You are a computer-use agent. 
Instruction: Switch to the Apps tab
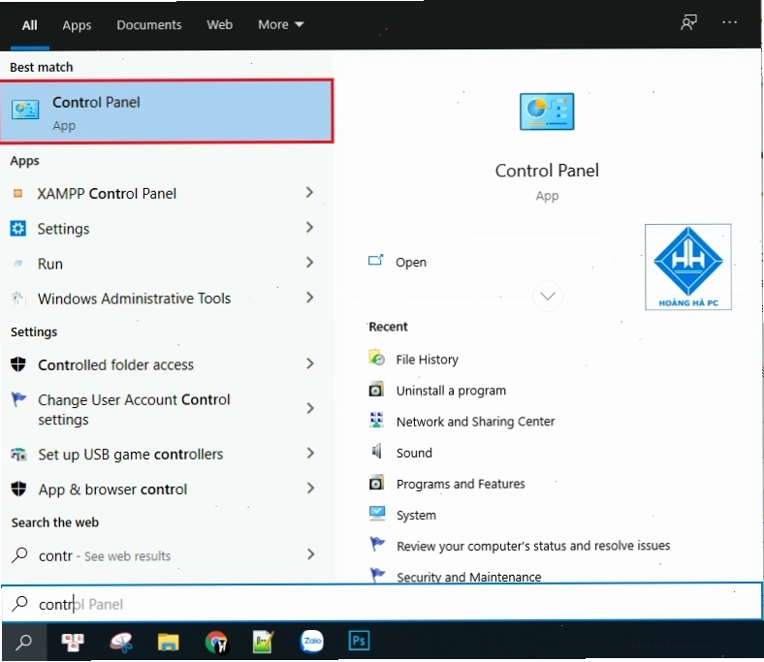tap(77, 25)
